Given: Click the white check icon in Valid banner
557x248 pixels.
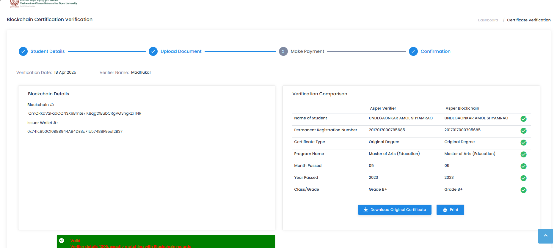Looking at the screenshot, I should pyautogui.click(x=62, y=241).
